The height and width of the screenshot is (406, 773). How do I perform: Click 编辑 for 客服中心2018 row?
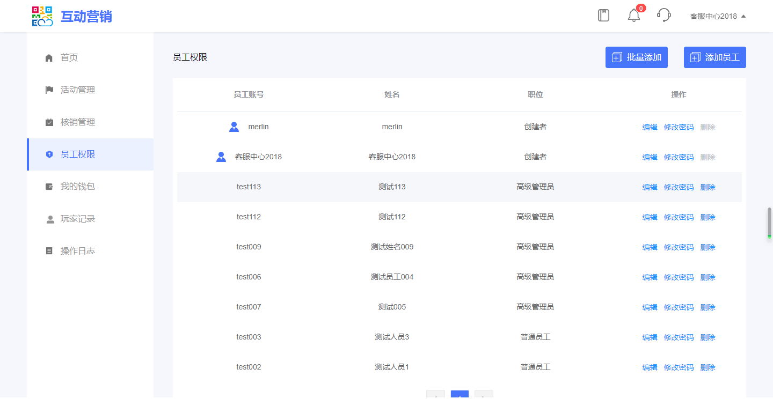pyautogui.click(x=650, y=157)
